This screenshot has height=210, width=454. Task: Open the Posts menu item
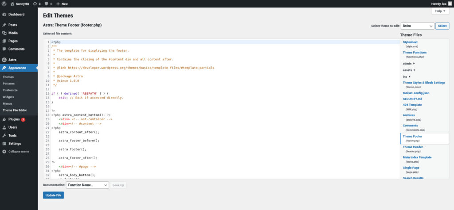pyautogui.click(x=19, y=25)
